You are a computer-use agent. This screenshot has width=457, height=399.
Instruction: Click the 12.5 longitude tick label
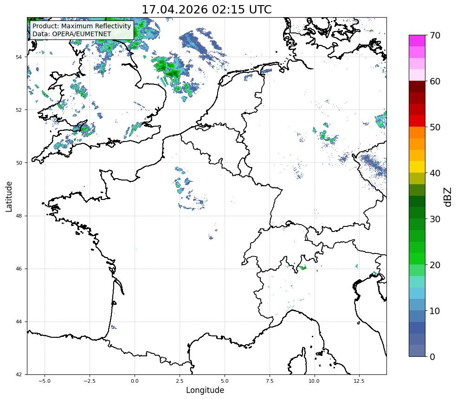pos(359,381)
